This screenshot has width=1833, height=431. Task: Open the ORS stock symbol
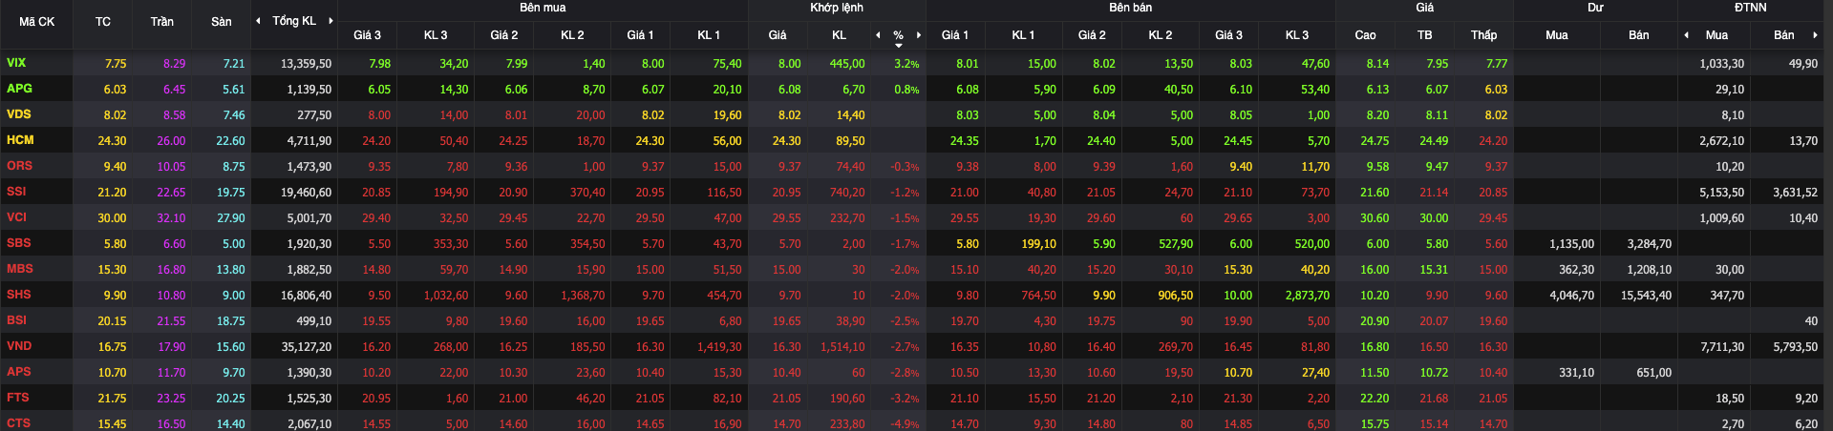coord(19,166)
